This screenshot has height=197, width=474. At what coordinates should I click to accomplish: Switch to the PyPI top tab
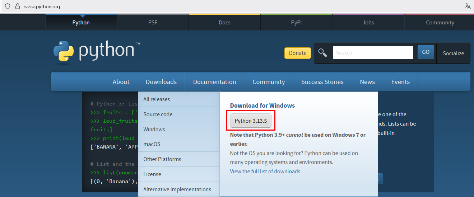click(x=296, y=22)
